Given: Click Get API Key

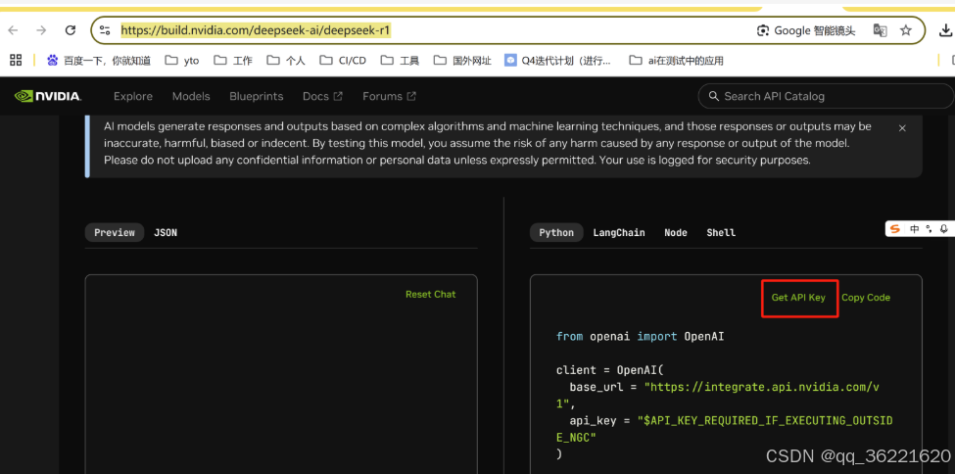Looking at the screenshot, I should pos(798,298).
